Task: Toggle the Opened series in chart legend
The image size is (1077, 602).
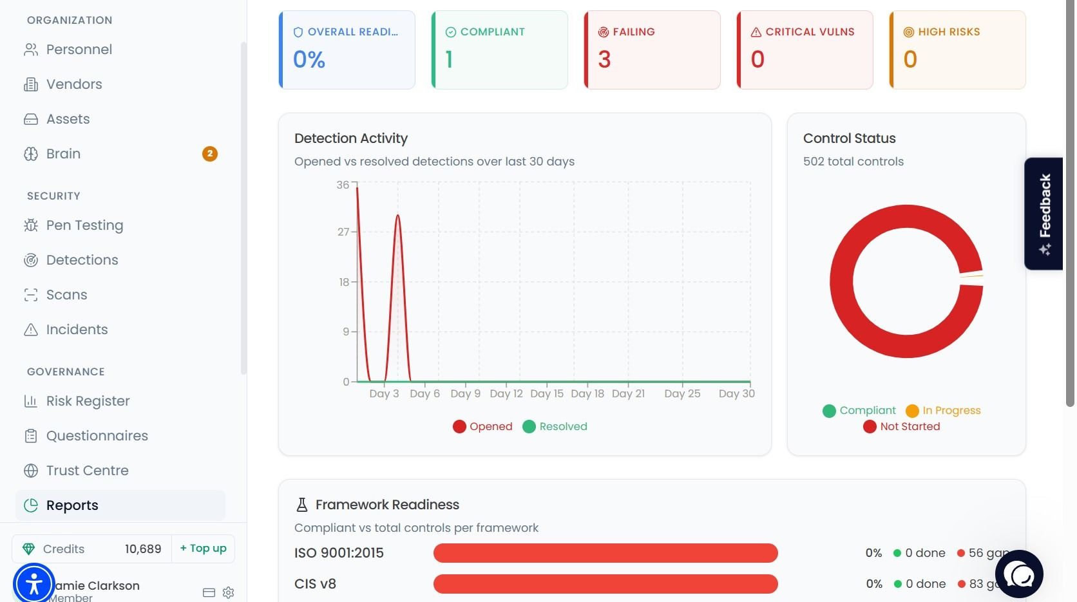Action: pos(482,426)
